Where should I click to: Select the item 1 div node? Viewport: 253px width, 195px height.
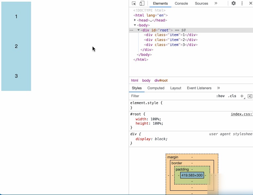[171, 35]
